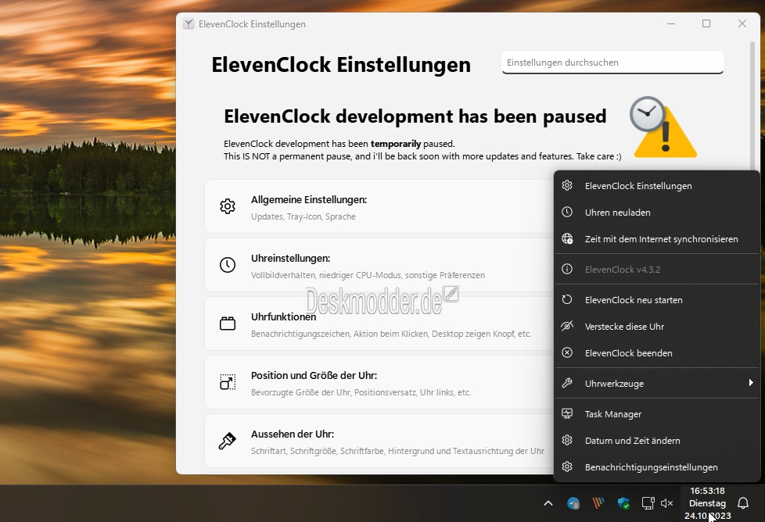Image resolution: width=765 pixels, height=522 pixels.
Task: Maximize the ElevenClock Einstellungen window
Action: click(x=706, y=23)
